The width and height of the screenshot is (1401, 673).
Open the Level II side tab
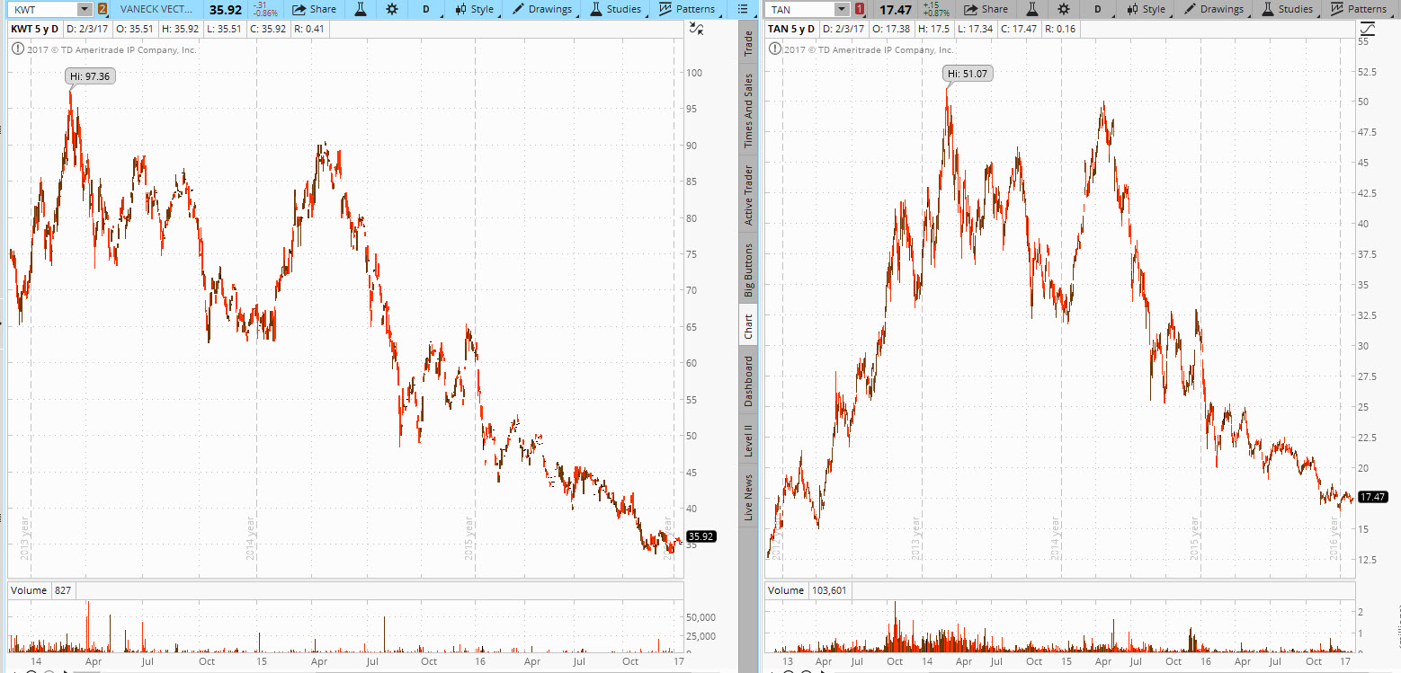pyautogui.click(x=748, y=440)
